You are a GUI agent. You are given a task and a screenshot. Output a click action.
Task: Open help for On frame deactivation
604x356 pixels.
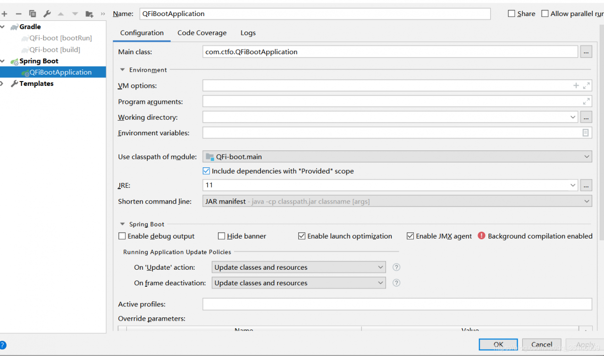tap(396, 283)
